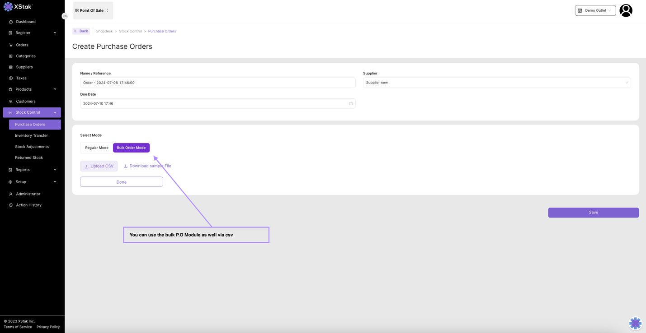
Task: Go to Stock Adjustments page
Action: point(32,147)
